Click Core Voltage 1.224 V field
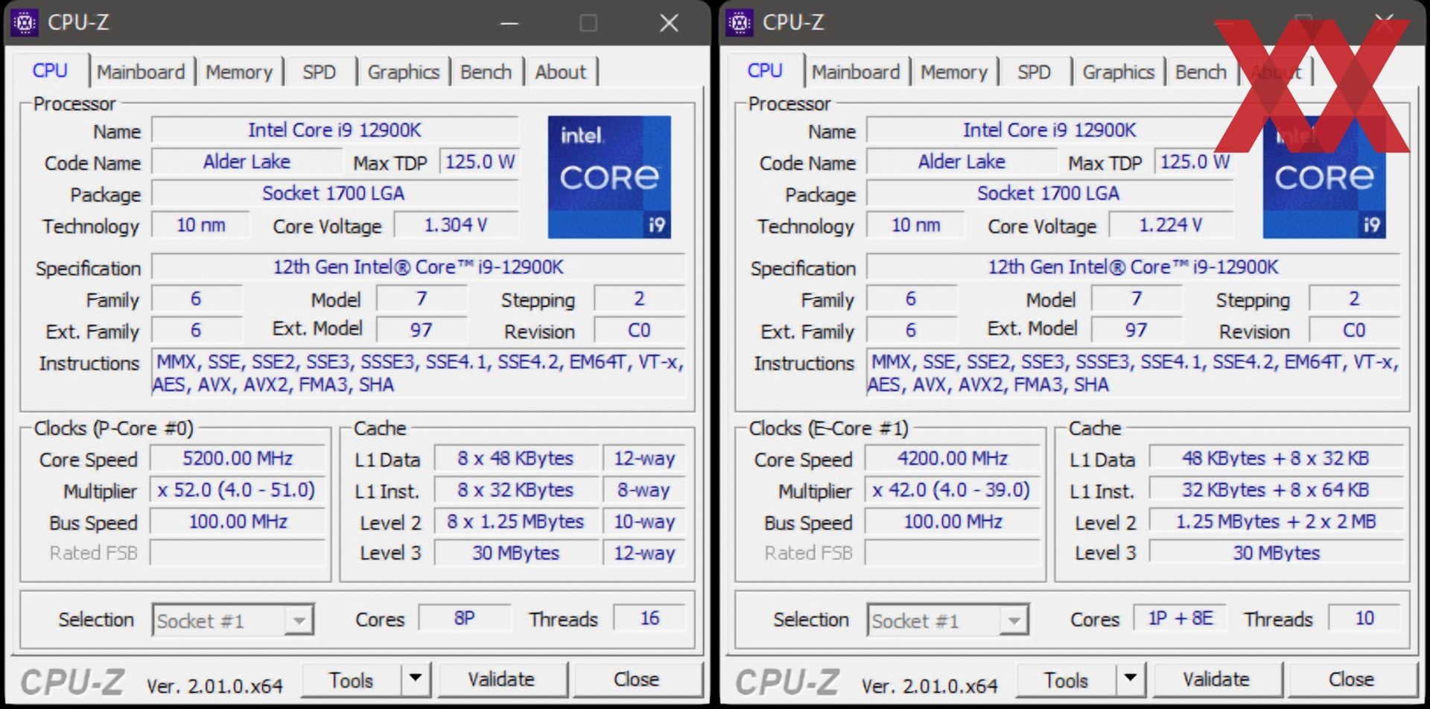 (1171, 225)
